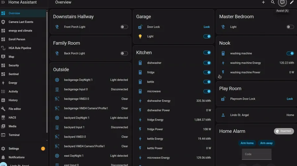This screenshot has width=297, height=166.
Task: Click the kettle plug icon
Action: (140, 82)
